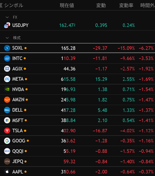Click the USDJPY flag icon

[7, 25]
